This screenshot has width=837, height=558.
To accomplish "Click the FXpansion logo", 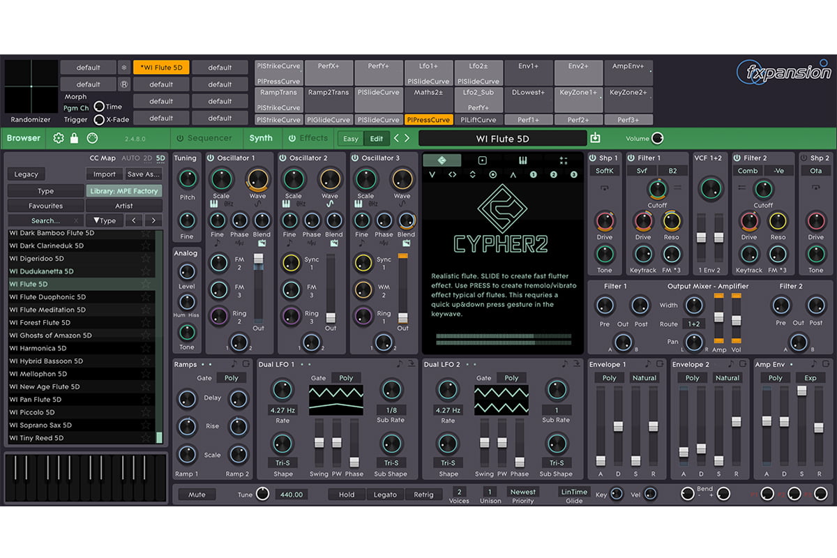I will point(785,74).
